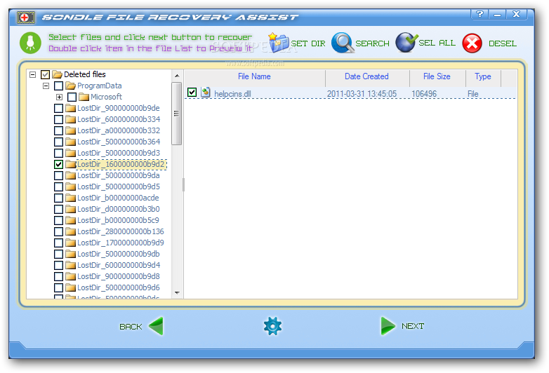The width and height of the screenshot is (549, 373).
Task: Check the LostDir_600000000b334 checkbox
Action: click(x=58, y=119)
